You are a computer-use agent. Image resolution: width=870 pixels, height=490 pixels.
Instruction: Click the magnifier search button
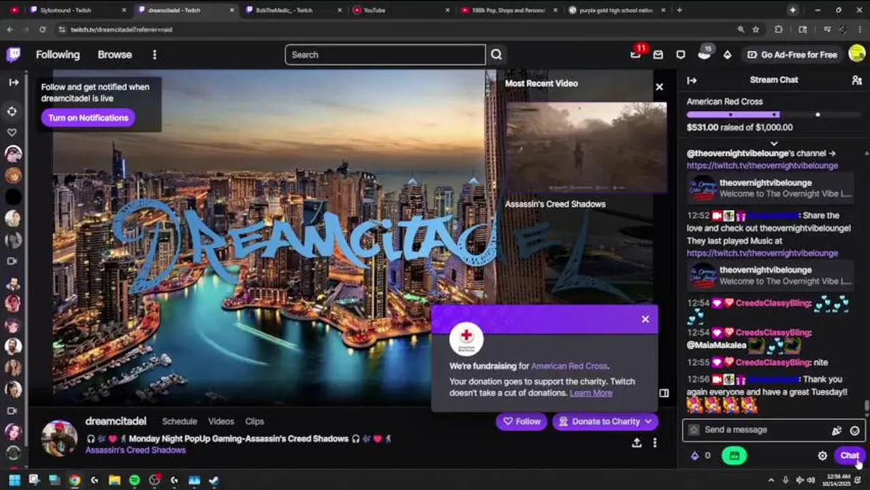click(x=496, y=54)
